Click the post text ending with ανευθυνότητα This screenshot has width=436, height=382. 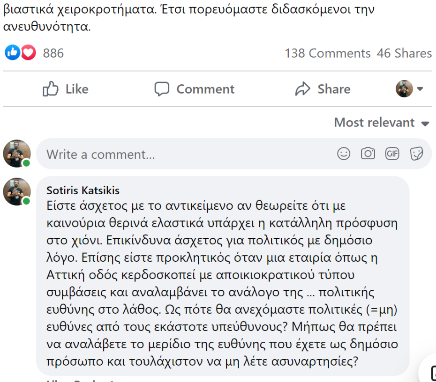click(x=47, y=27)
